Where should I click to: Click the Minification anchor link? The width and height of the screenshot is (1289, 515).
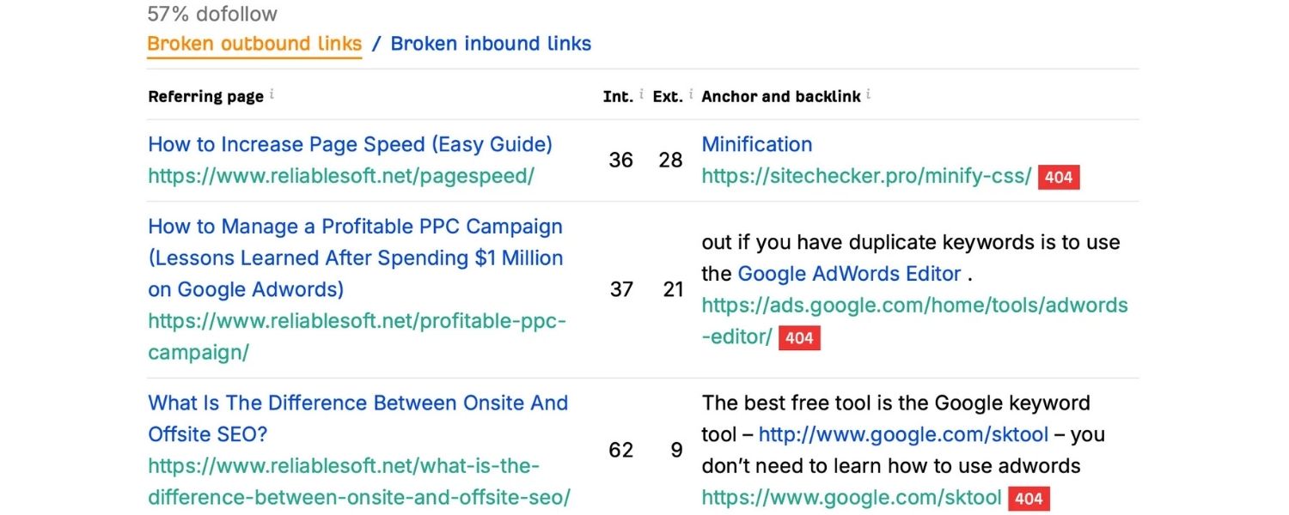tap(756, 144)
